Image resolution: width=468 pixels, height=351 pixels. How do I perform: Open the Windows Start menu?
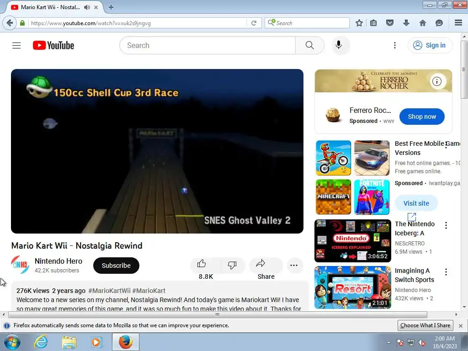point(12,342)
